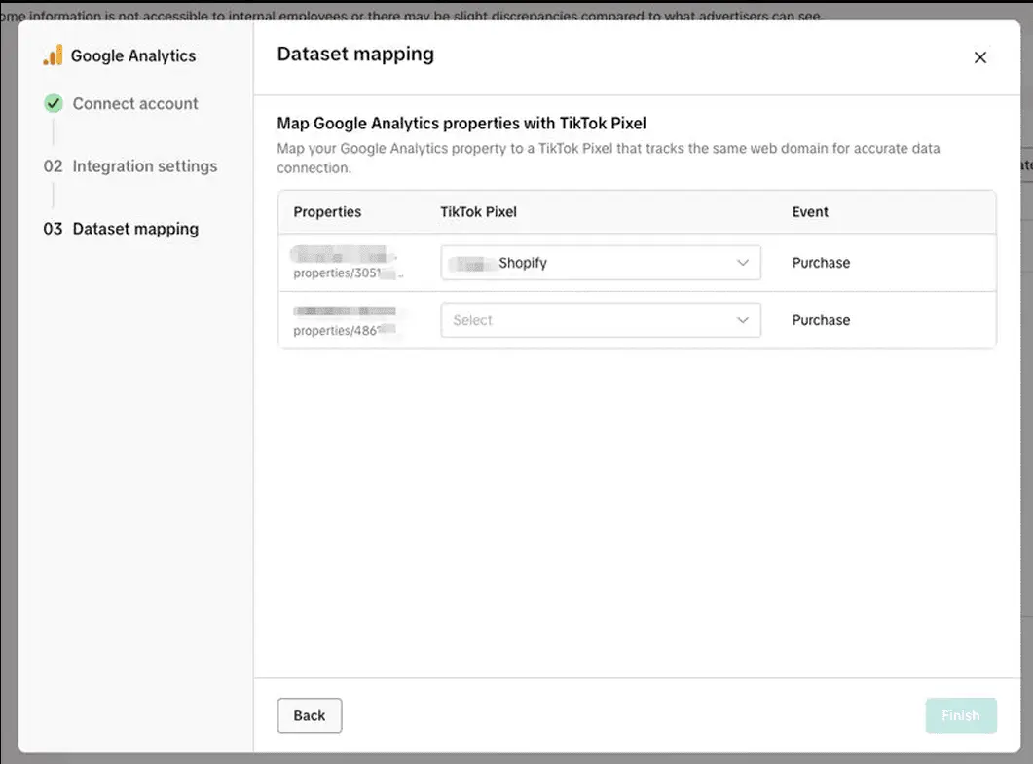Click the Back button

pos(310,715)
